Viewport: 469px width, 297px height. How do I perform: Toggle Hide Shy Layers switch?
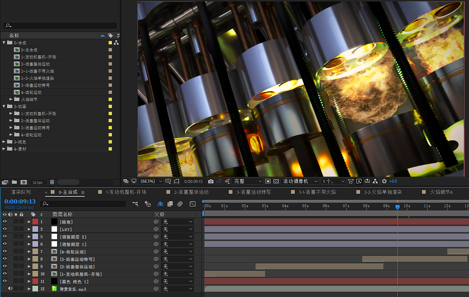click(x=160, y=204)
